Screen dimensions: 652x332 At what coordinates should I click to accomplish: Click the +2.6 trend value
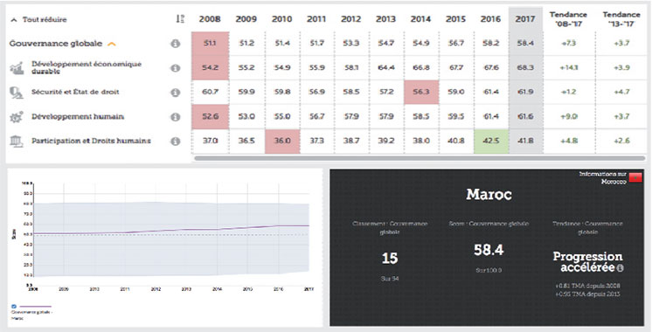point(621,142)
